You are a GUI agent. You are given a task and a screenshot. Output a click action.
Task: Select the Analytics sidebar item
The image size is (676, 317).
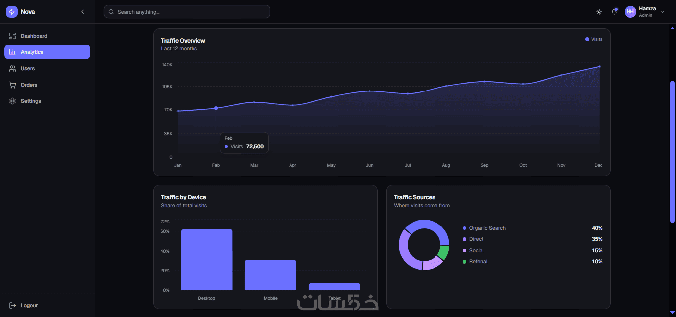[x=47, y=52]
